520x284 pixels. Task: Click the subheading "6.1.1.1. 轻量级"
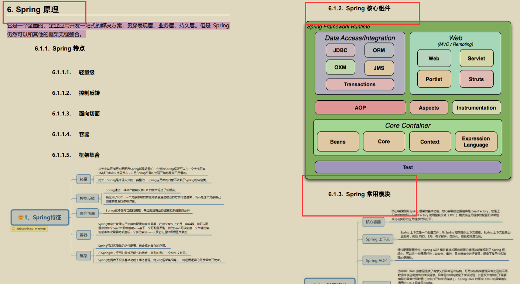tap(73, 72)
